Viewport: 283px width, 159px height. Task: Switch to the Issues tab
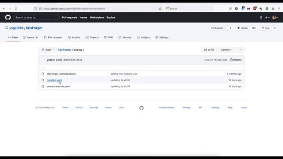click(31, 38)
